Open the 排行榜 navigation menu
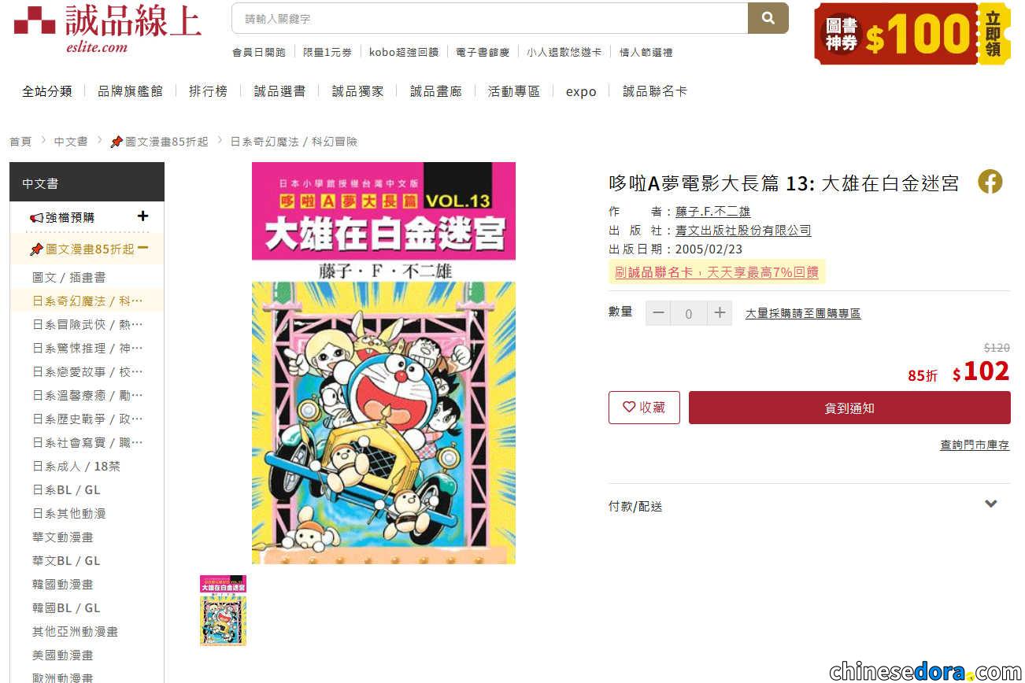This screenshot has height=683, width=1025. coord(208,91)
